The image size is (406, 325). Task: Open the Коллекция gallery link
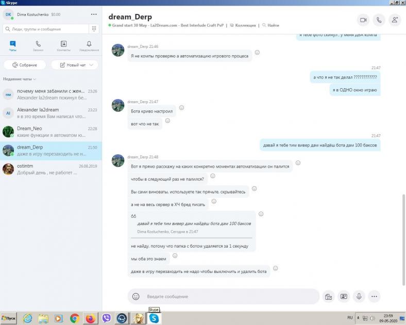243,25
